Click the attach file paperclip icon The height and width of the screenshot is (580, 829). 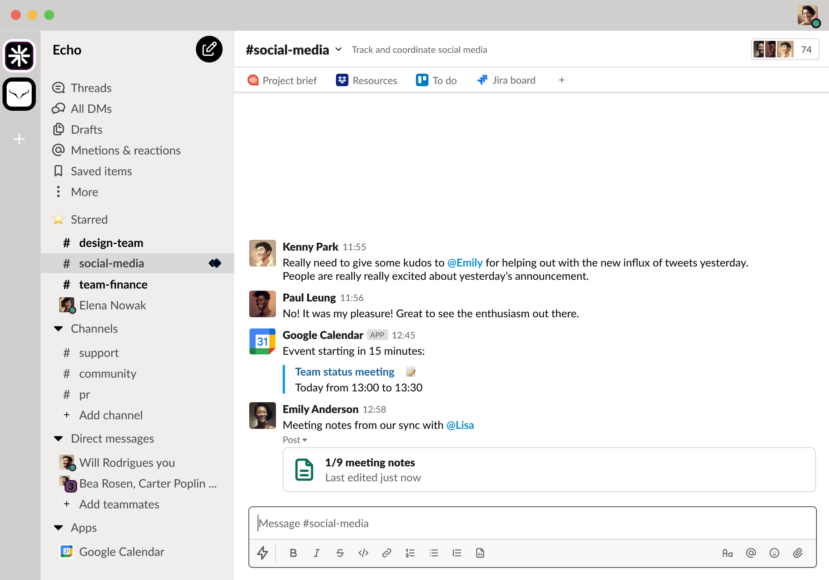click(797, 553)
